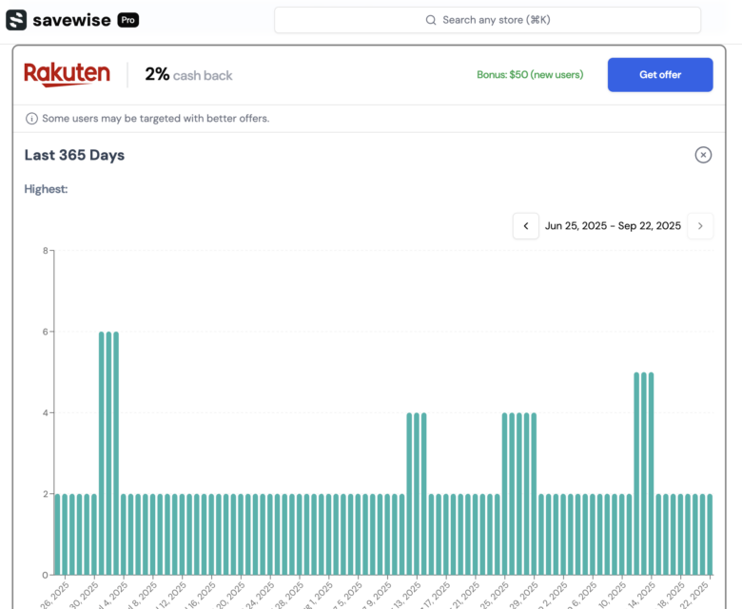Click the Highest label above the chart

click(46, 189)
